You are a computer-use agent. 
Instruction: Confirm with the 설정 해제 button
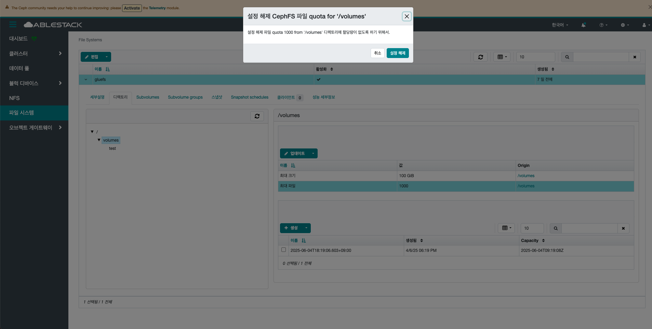pos(398,53)
